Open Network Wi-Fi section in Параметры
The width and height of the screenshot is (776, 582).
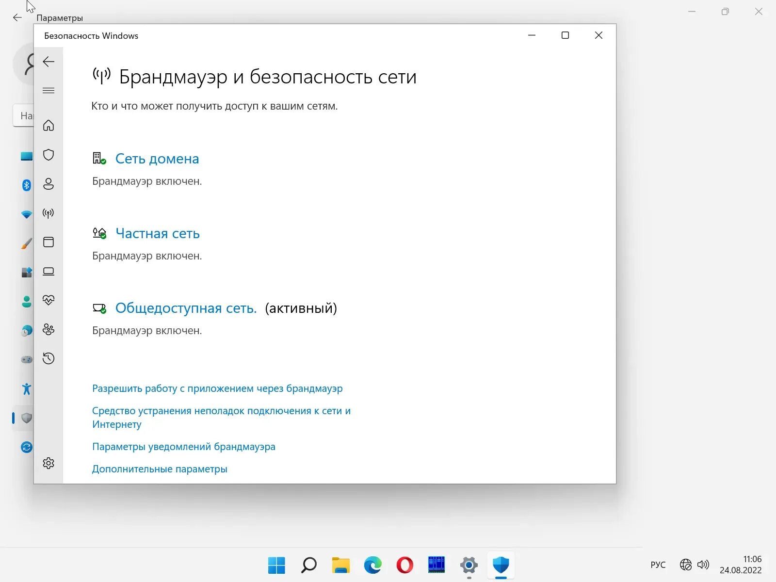(27, 214)
